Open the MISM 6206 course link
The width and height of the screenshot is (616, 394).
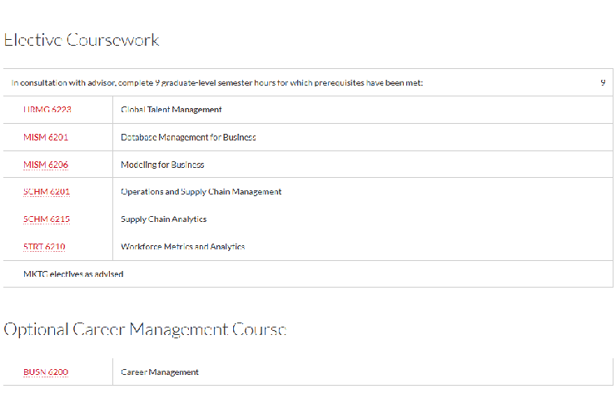pyautogui.click(x=46, y=165)
